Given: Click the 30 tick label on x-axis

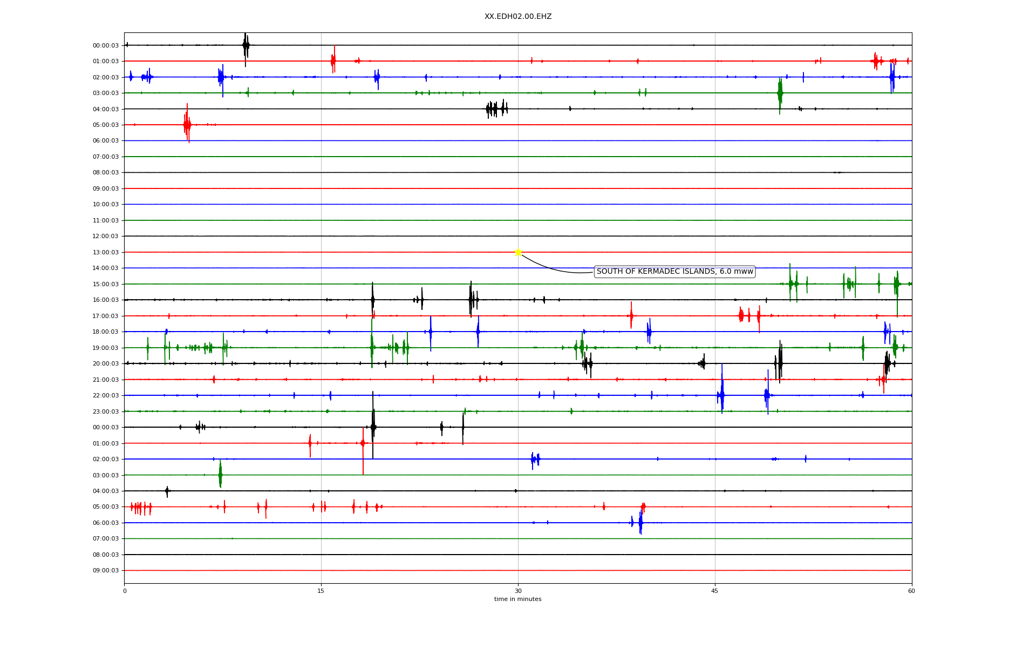Looking at the screenshot, I should [x=518, y=591].
